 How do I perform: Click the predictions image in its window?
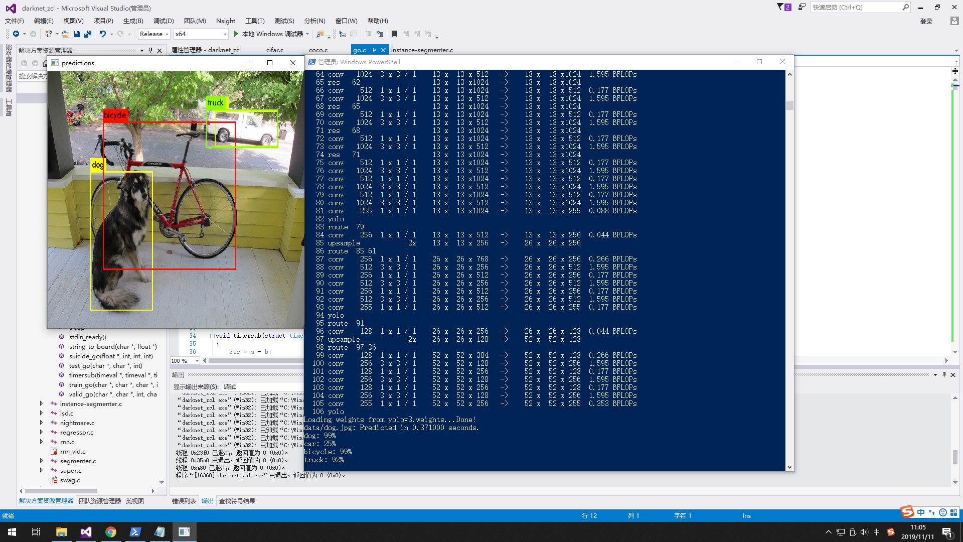coord(175,199)
